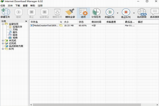Open dropdown arrow next to 开始队列
This screenshot has width=159, height=106.
(118, 13)
